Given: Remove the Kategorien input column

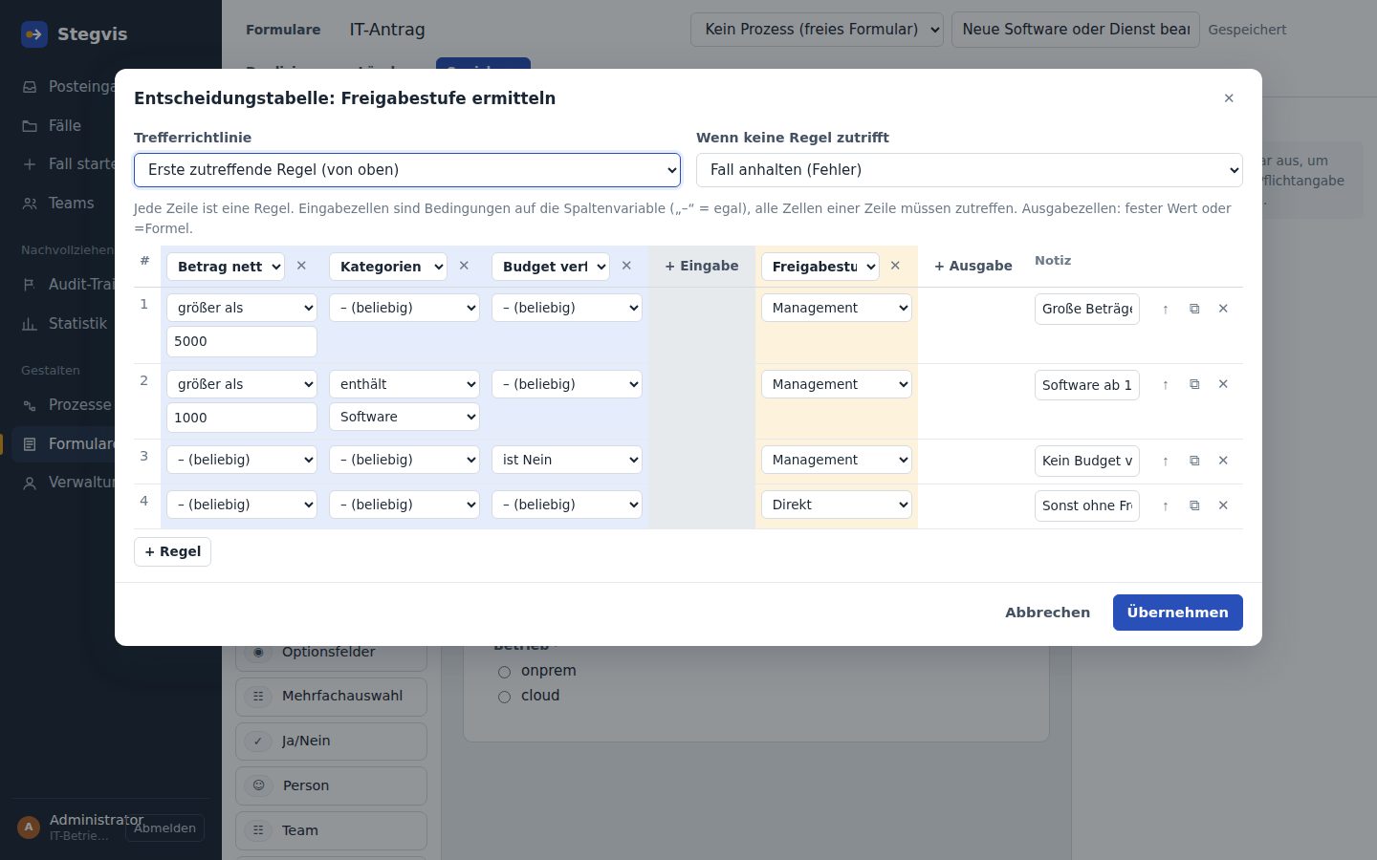Looking at the screenshot, I should coord(464,266).
